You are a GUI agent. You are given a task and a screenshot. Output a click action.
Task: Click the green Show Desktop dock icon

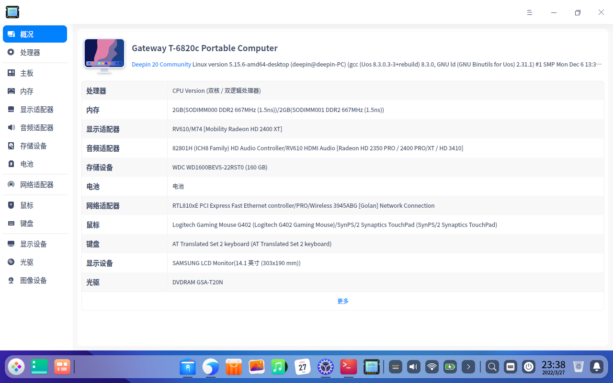tap(39, 367)
